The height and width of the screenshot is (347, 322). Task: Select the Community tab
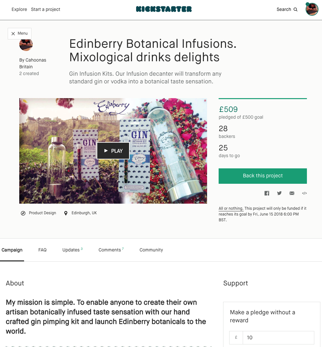(151, 250)
